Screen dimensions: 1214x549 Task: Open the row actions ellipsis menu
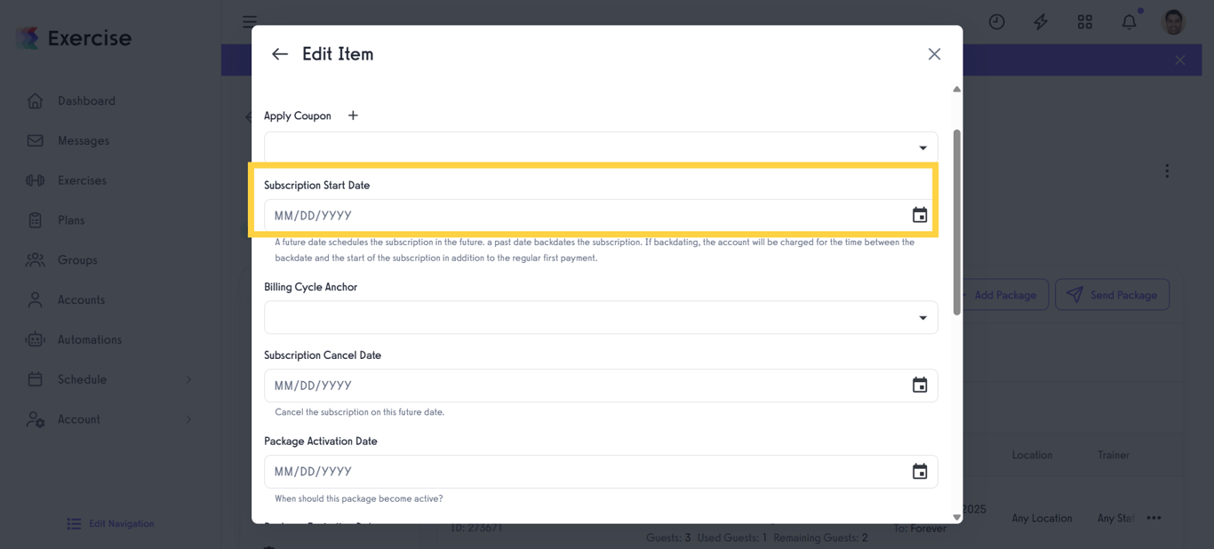point(1154,517)
